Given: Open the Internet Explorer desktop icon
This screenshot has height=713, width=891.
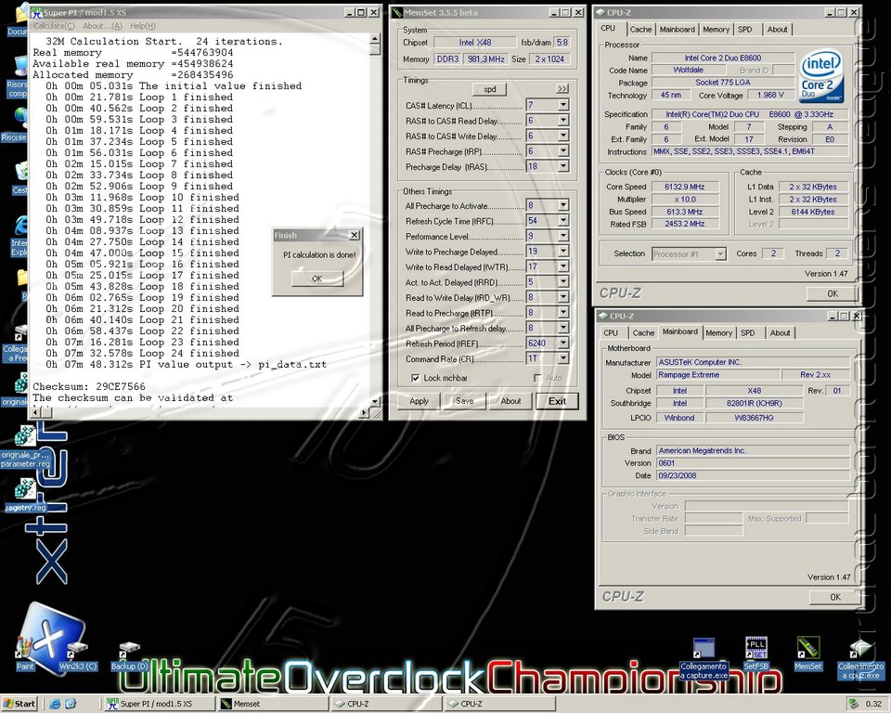Looking at the screenshot, I should [x=19, y=236].
